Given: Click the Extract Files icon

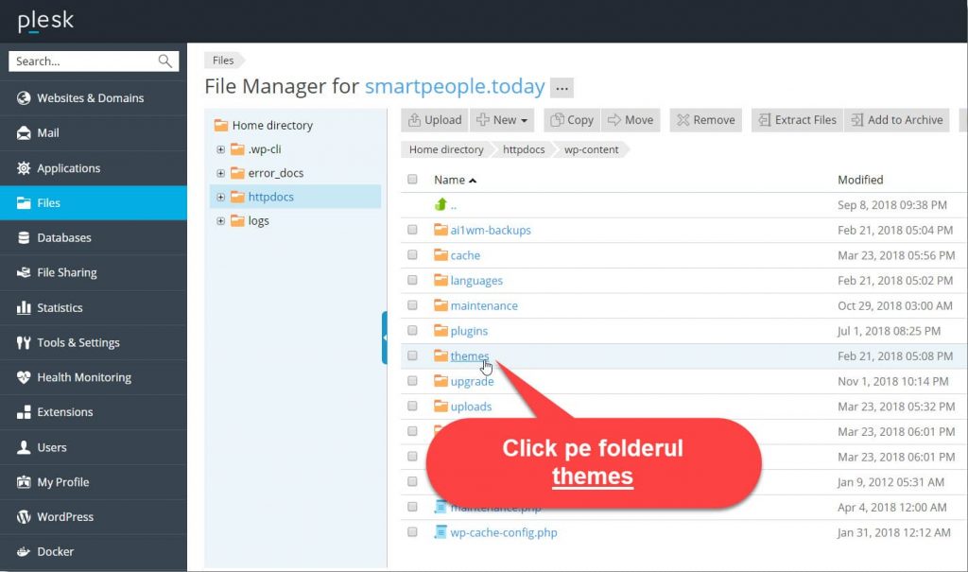Looking at the screenshot, I should click(x=763, y=120).
